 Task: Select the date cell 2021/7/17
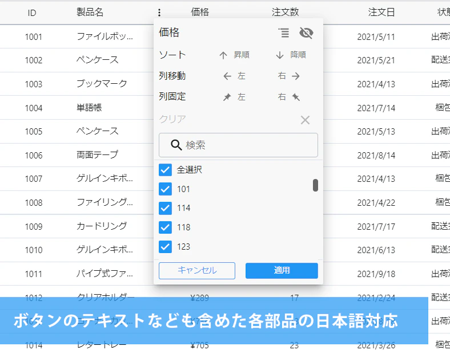(376, 227)
